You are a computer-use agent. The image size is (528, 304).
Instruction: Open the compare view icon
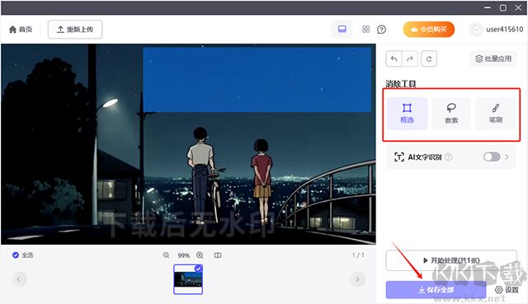coord(218,255)
